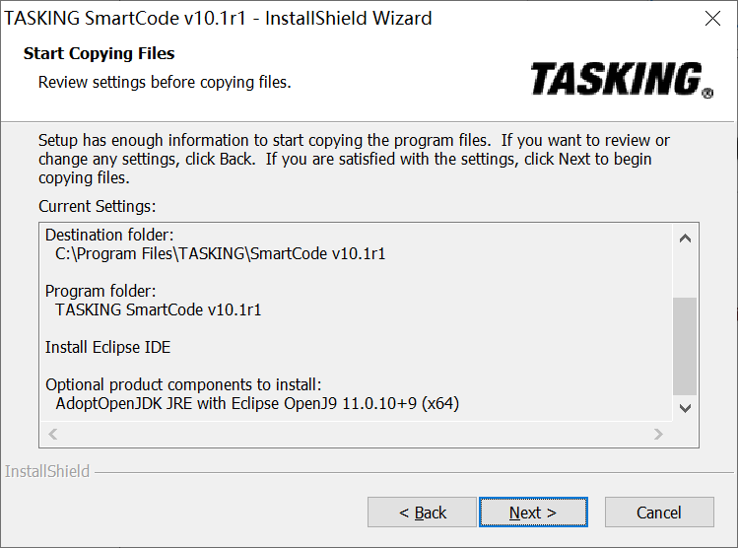The image size is (738, 548).
Task: Click the InstallShield label at bottom
Action: 47,471
